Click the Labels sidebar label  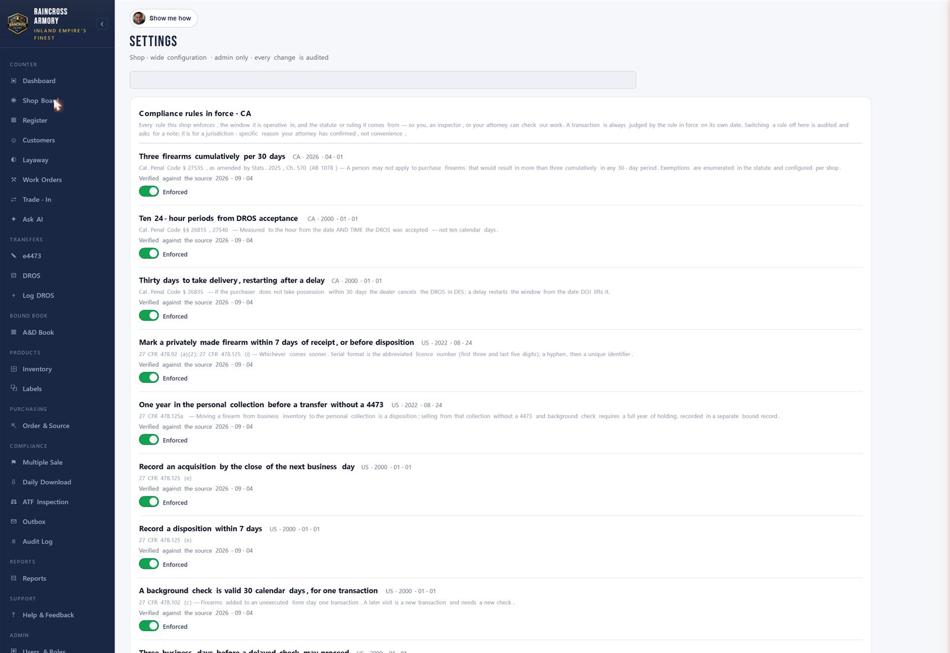pos(32,389)
